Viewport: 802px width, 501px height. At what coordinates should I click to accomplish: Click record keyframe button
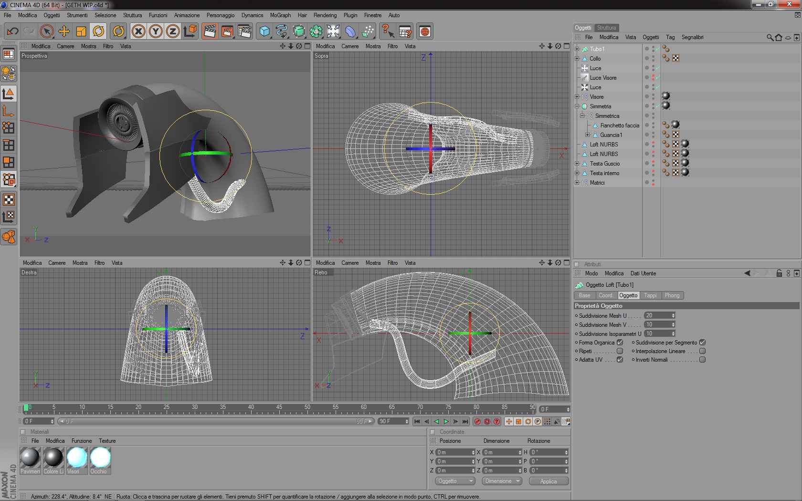477,421
